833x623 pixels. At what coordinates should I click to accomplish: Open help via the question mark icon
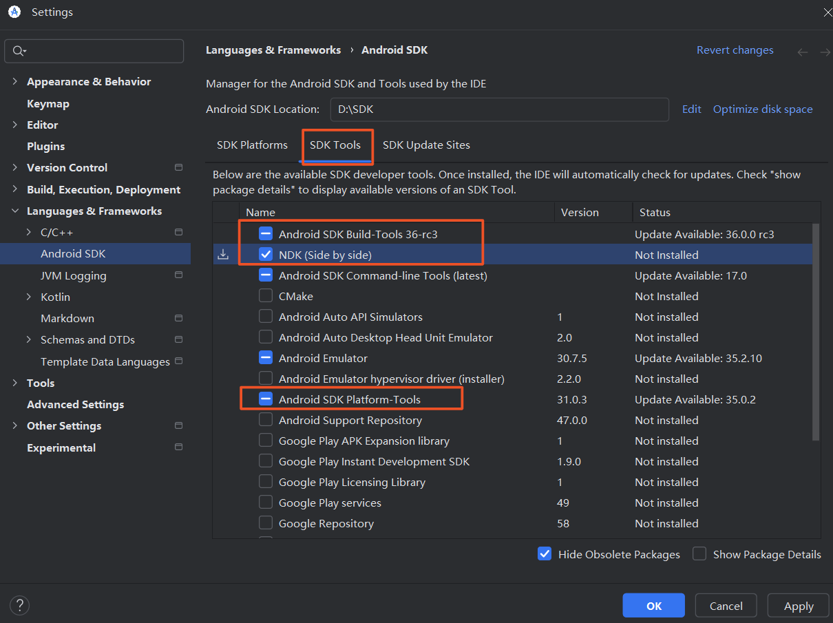point(19,606)
